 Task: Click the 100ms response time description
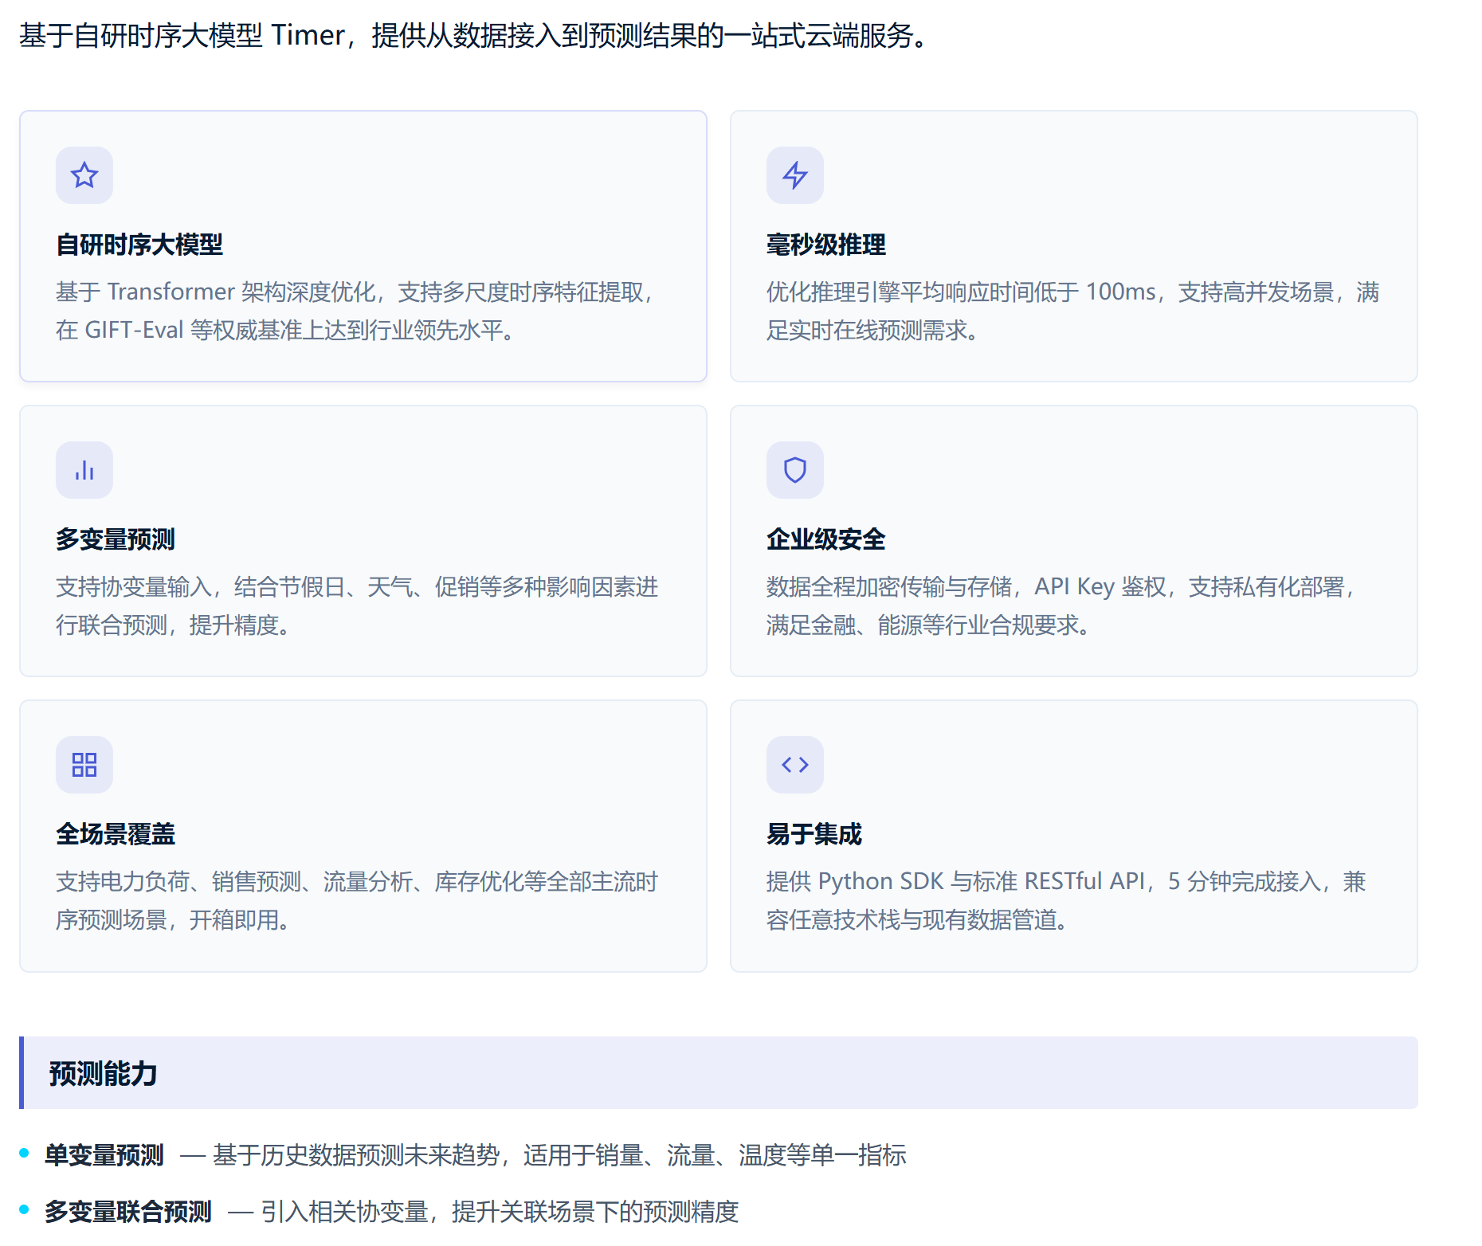pos(1072,311)
